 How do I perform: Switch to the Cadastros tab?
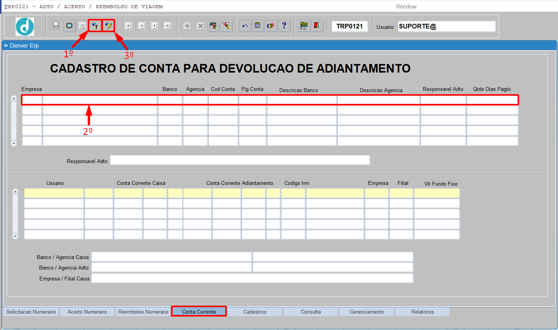(x=255, y=312)
